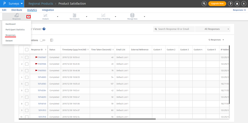Open the help question mark icon
This screenshot has width=248, height=123.
(x=230, y=4)
